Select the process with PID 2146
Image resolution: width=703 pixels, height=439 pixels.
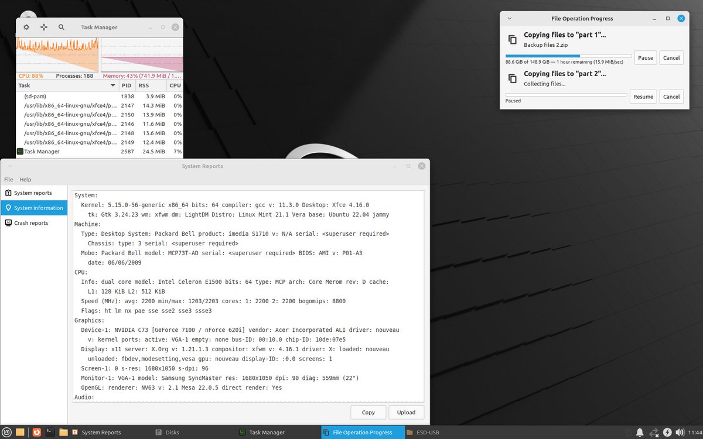[x=100, y=124]
